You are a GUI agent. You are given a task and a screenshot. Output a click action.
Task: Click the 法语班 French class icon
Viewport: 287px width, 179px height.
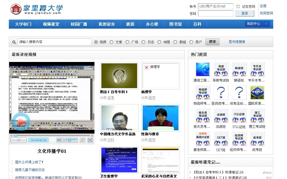point(221,115)
